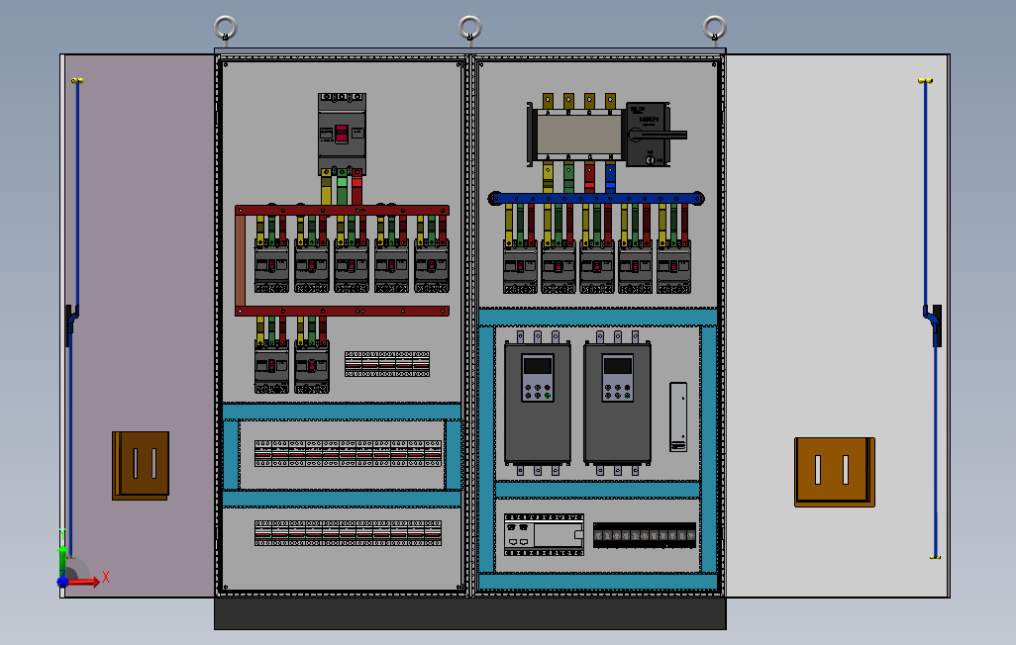
Task: Select the small terminal strip beside lower breakers
Action: pos(387,364)
